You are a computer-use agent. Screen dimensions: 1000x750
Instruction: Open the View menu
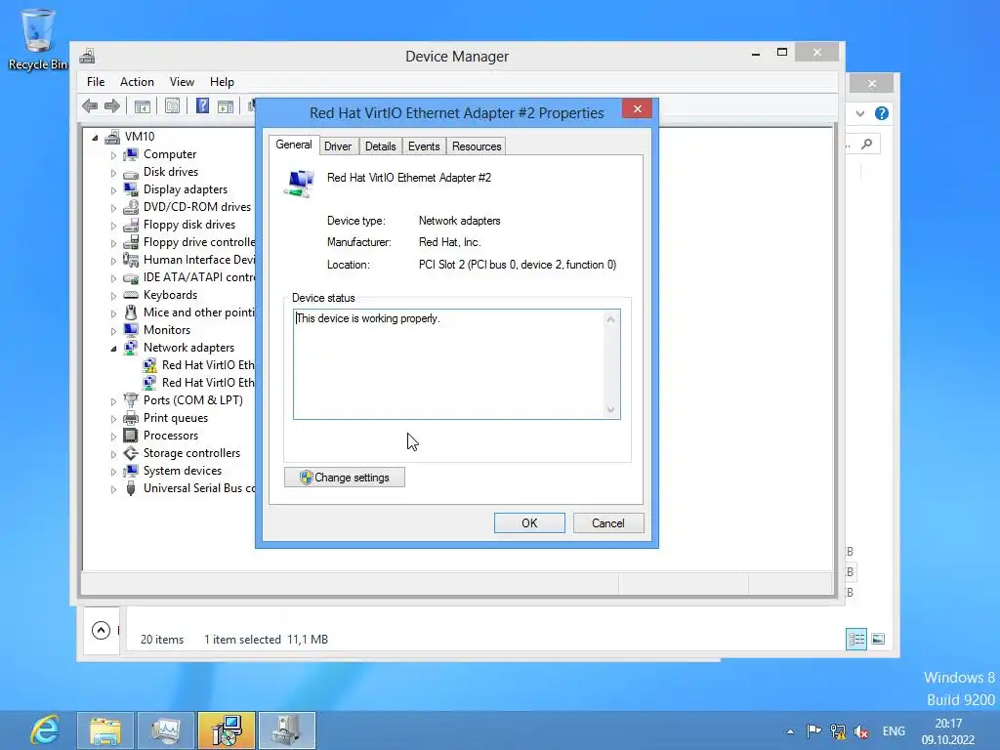click(x=182, y=82)
